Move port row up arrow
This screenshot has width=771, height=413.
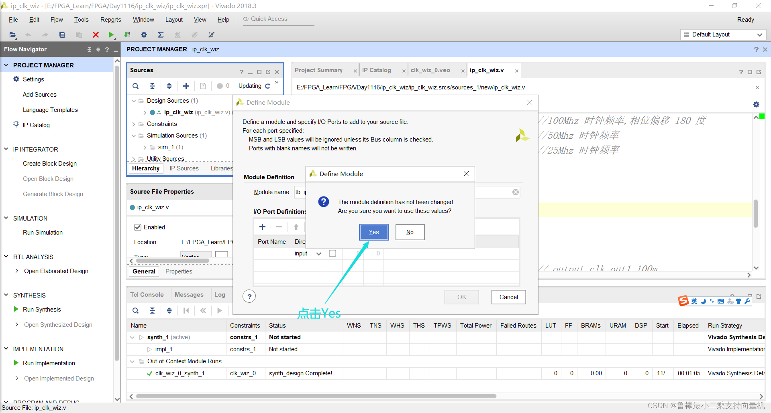[x=296, y=227]
